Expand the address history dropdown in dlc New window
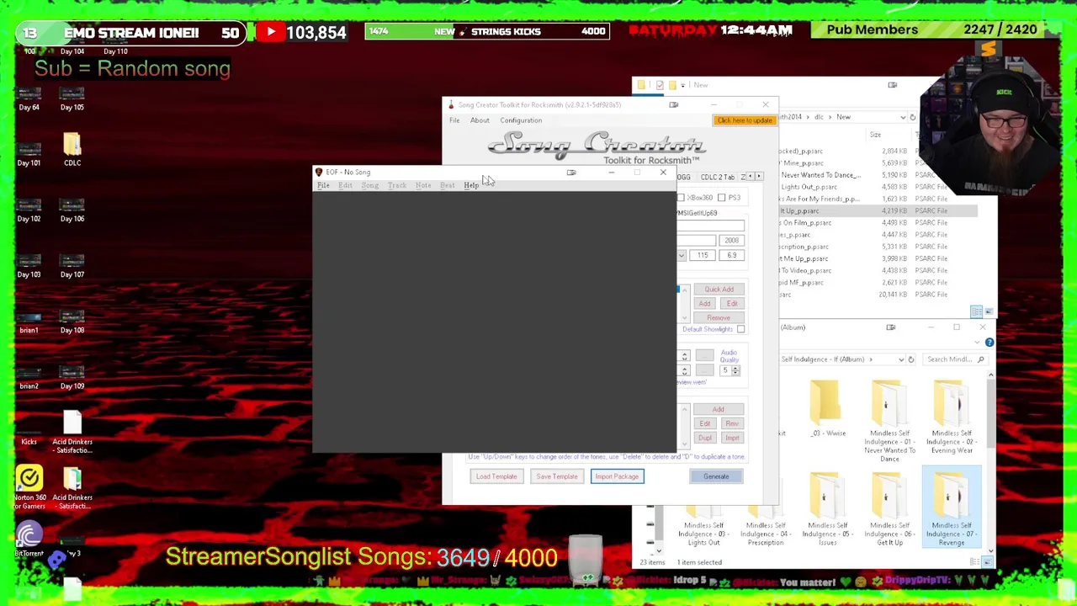Image resolution: width=1077 pixels, height=606 pixels. pyautogui.click(x=902, y=117)
